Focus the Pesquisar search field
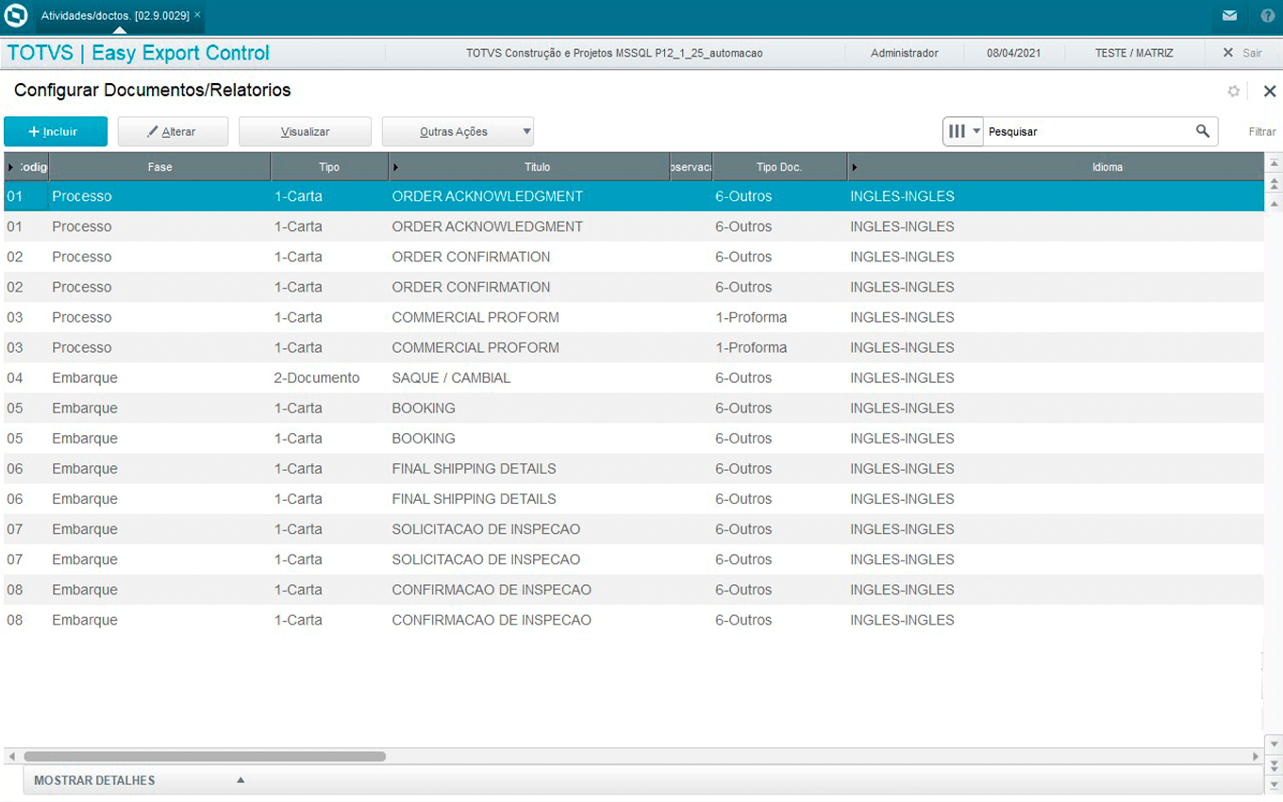This screenshot has width=1283, height=802. point(1085,132)
